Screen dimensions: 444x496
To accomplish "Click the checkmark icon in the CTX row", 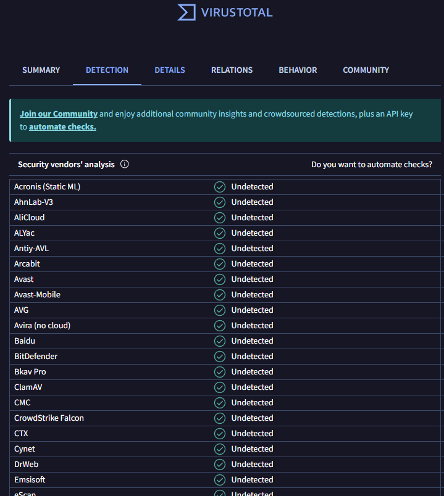I will (x=220, y=434).
